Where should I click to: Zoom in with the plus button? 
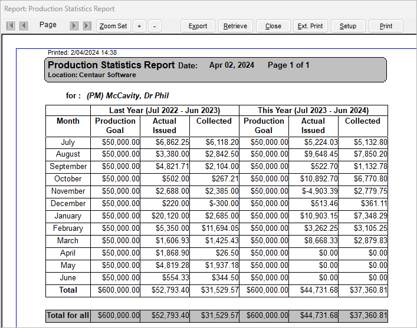139,26
